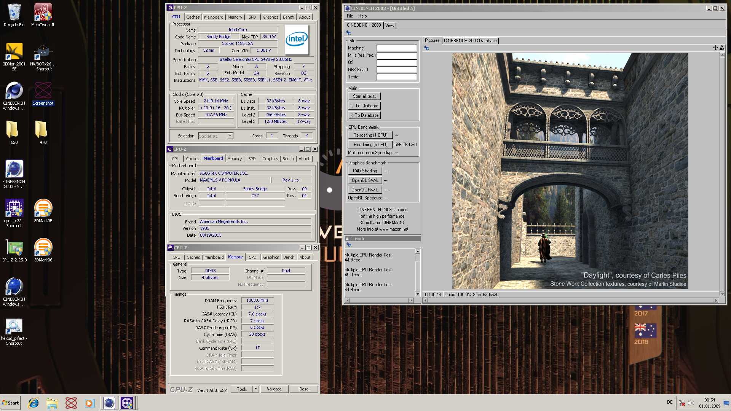Open Windows Explorer folder icon in taskbar

tap(52, 403)
